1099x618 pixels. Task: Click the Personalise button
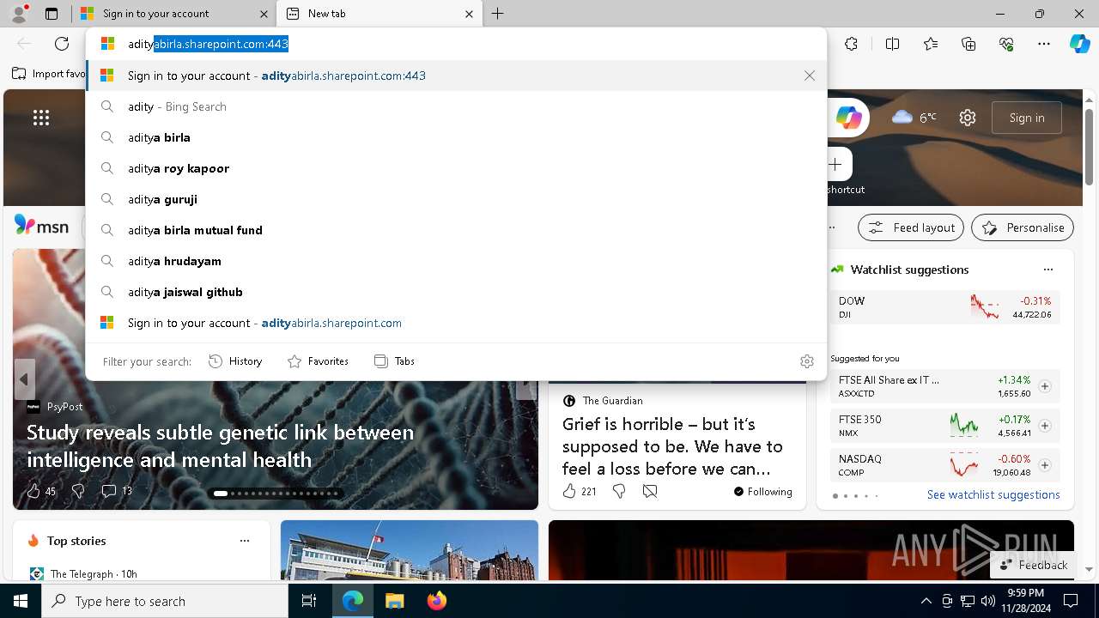[x=1023, y=227]
